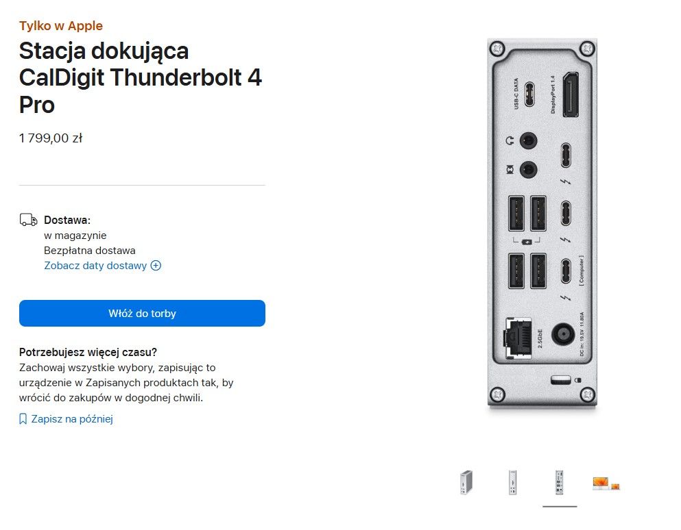This screenshot has width=681, height=530.
Task: Open the "Zobacz daty dostawy" link
Action: click(x=95, y=266)
